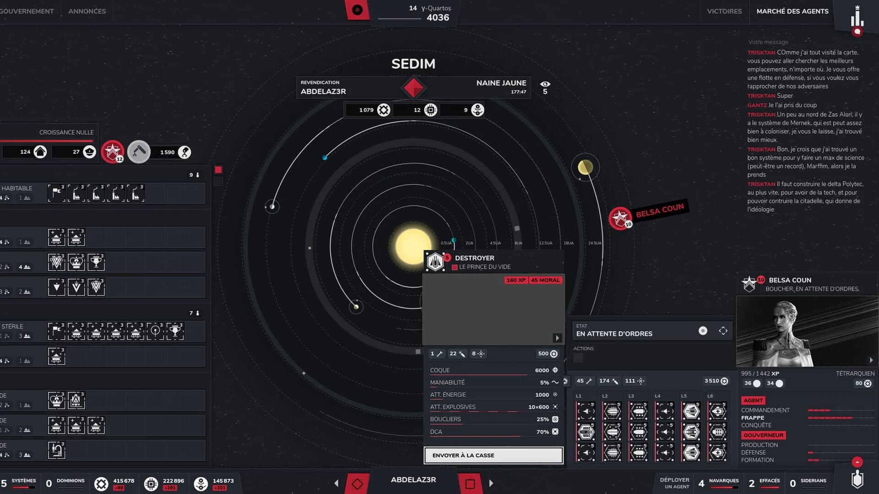Image resolution: width=879 pixels, height=494 pixels.
Task: Click the right chevron next to ABDELAZ3R
Action: [492, 483]
